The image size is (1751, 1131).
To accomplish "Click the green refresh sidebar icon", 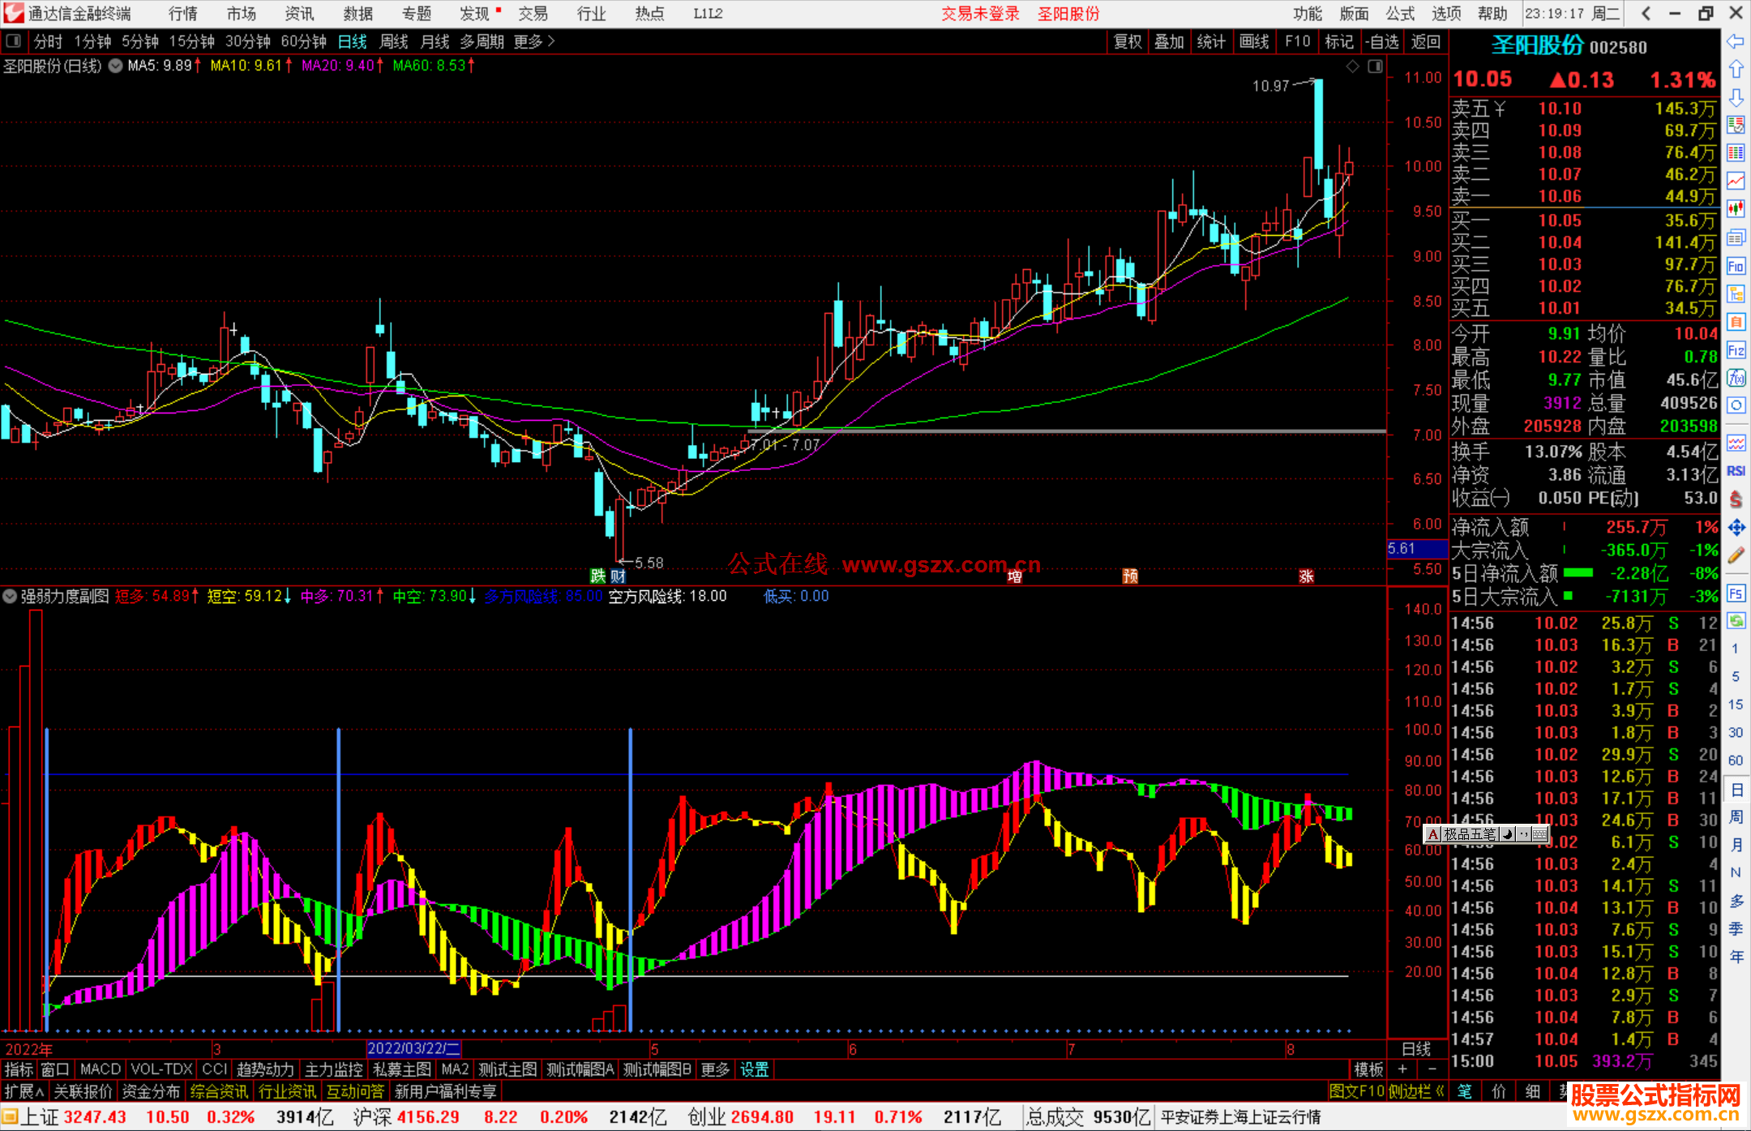I will 1736,621.
